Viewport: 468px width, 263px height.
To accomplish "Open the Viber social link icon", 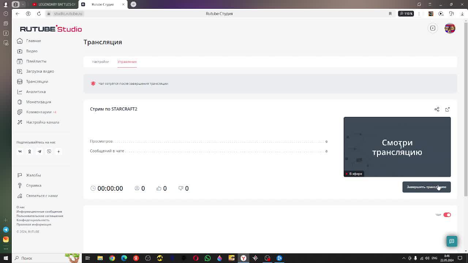I will (x=49, y=152).
